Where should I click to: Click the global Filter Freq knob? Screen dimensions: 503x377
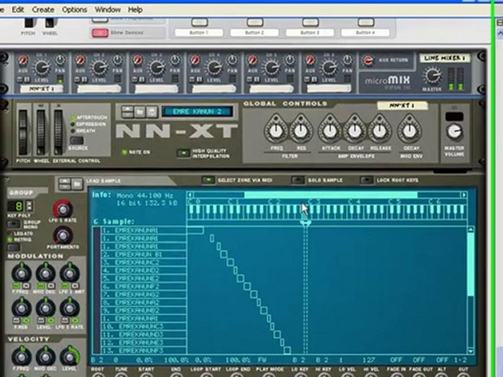point(276,130)
